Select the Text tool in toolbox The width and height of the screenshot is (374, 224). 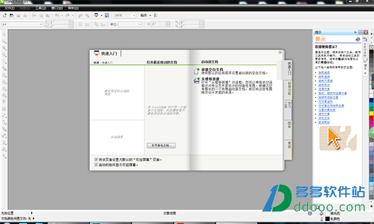pos(4,102)
